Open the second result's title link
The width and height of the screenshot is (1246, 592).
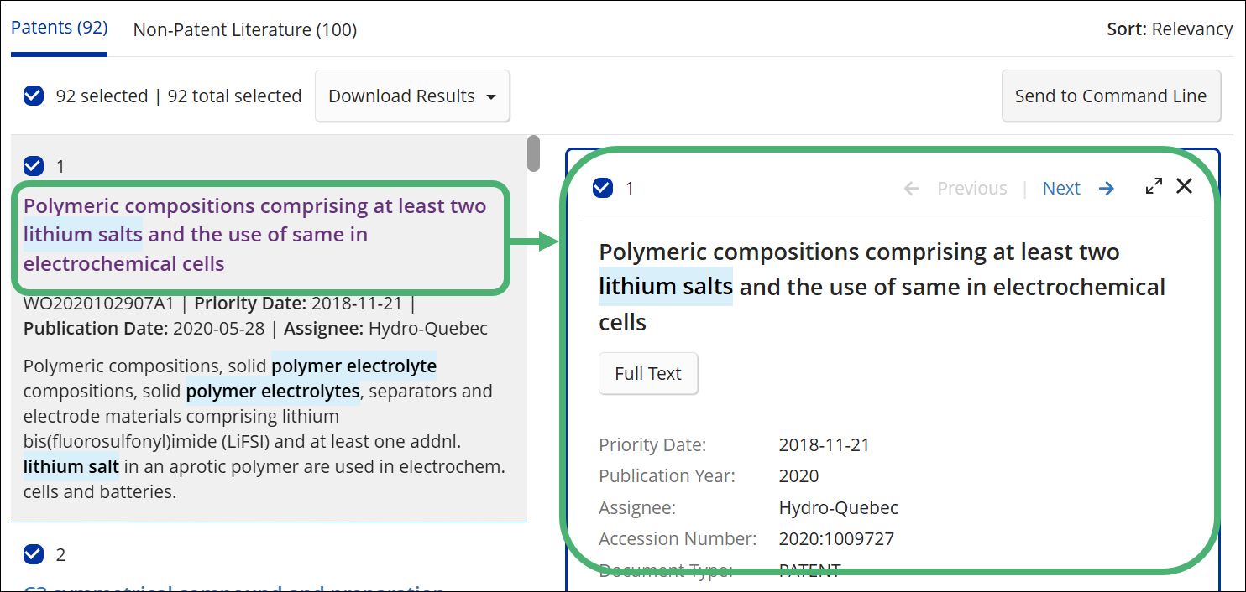[x=233, y=587]
